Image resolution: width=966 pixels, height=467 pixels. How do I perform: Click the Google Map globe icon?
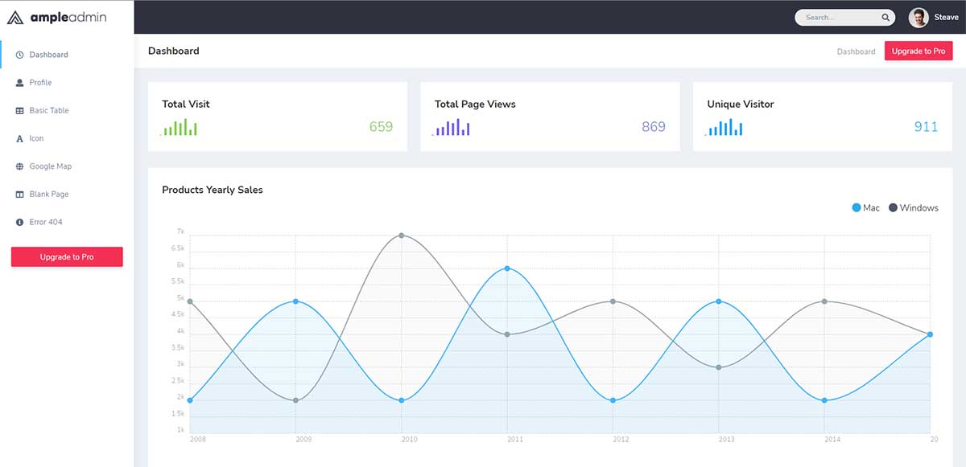point(19,166)
